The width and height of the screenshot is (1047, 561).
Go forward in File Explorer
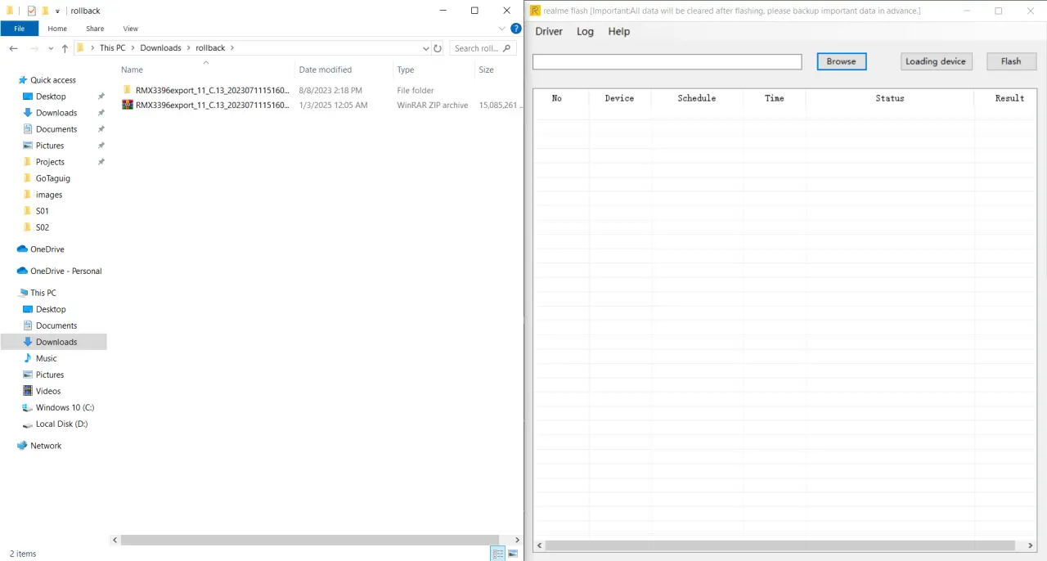tap(34, 48)
